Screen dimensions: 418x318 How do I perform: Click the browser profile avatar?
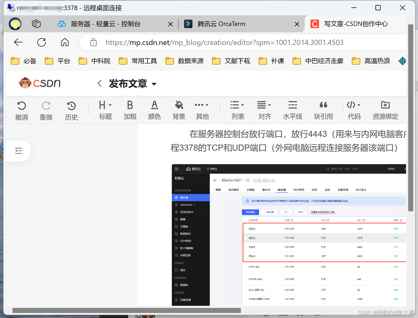[x=15, y=24]
